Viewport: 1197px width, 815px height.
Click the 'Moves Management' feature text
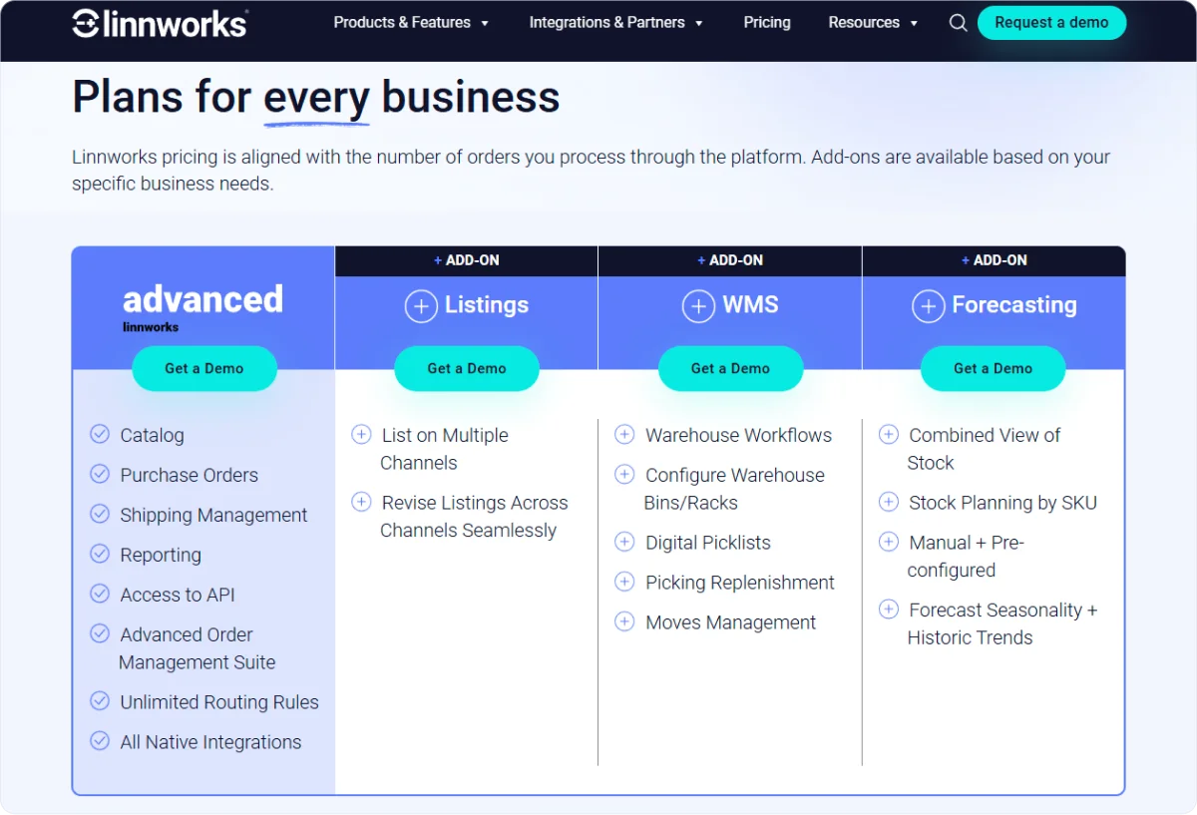730,622
